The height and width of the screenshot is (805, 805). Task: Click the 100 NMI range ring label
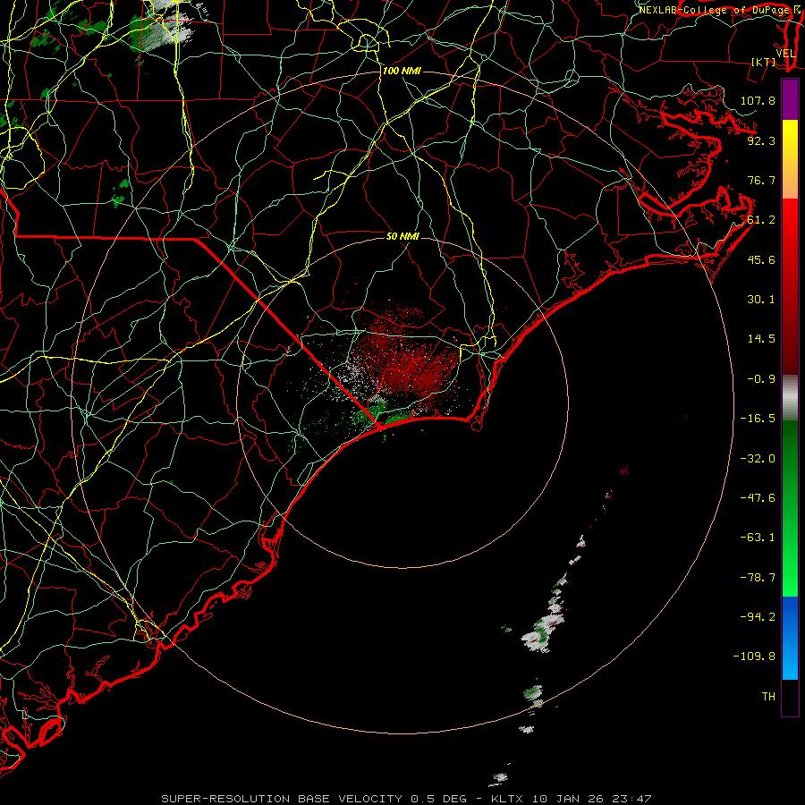402,71
